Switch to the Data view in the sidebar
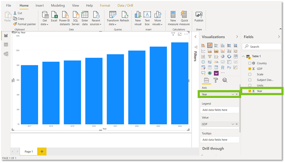This screenshot has width=285, height=163. [6, 45]
